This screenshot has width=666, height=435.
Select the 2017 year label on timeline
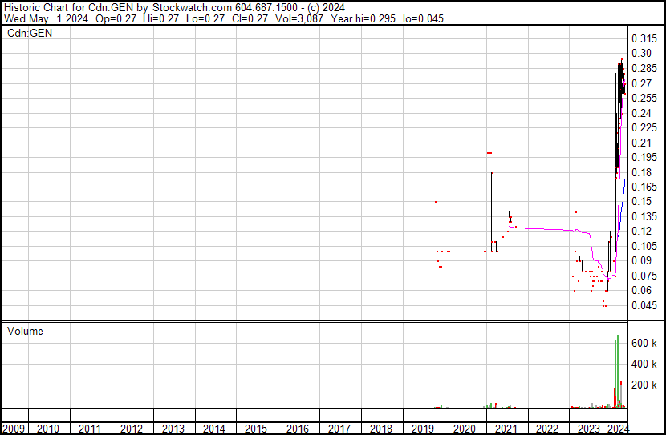click(x=339, y=429)
